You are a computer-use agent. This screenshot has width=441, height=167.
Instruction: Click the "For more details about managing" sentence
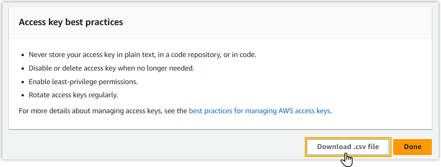point(103,111)
